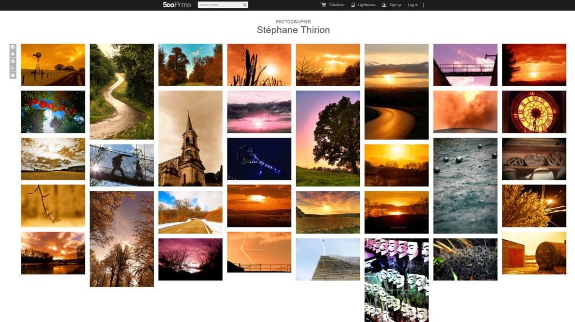The height and width of the screenshot is (322, 575).
Task: Open the snowy curved road photo
Action: click(x=190, y=212)
